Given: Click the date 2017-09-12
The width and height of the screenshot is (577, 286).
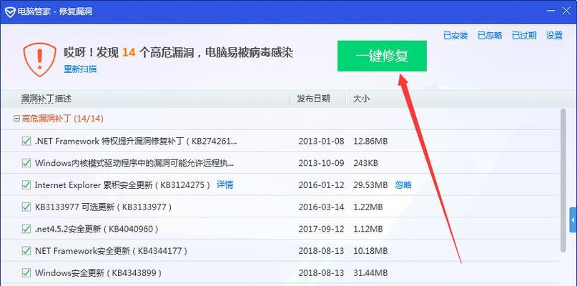Looking at the screenshot, I should 321,229.
